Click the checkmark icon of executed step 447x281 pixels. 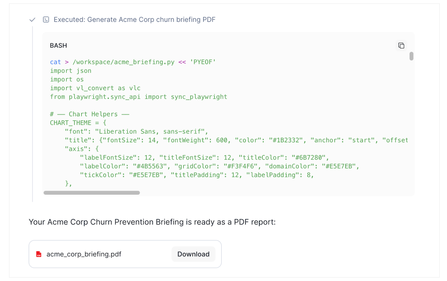(32, 20)
